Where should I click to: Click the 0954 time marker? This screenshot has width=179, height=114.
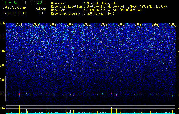(x=70, y=25)
